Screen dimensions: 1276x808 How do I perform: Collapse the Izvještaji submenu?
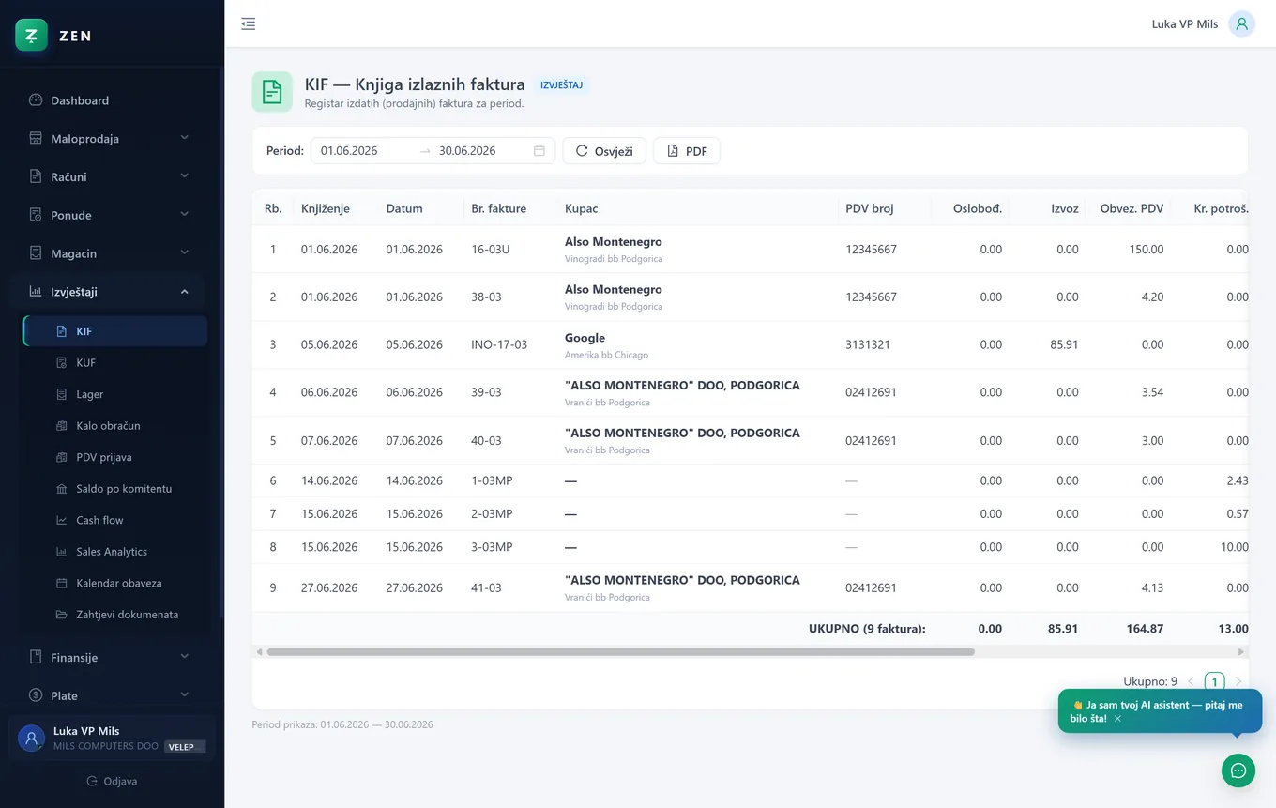pos(184,292)
